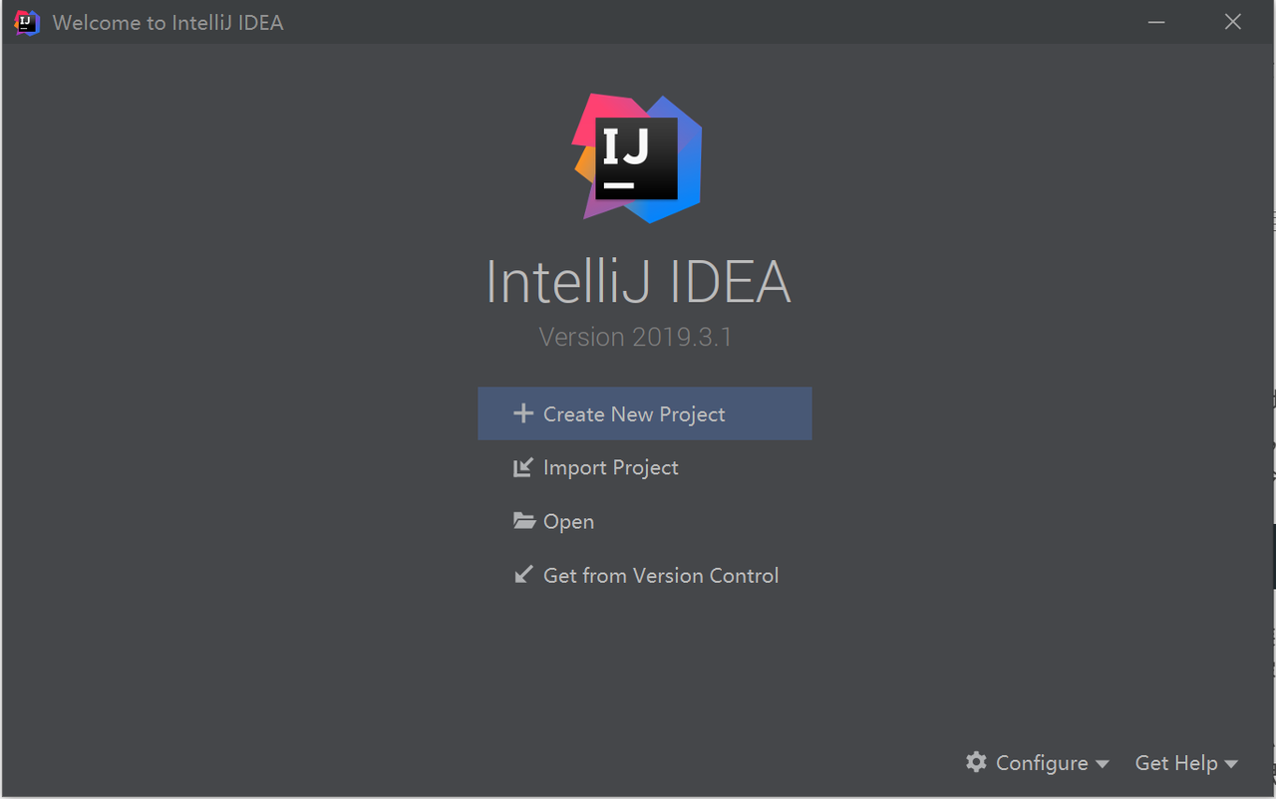
Task: Minimize the Welcome to IntelliJ IDEA window
Action: tap(1156, 22)
